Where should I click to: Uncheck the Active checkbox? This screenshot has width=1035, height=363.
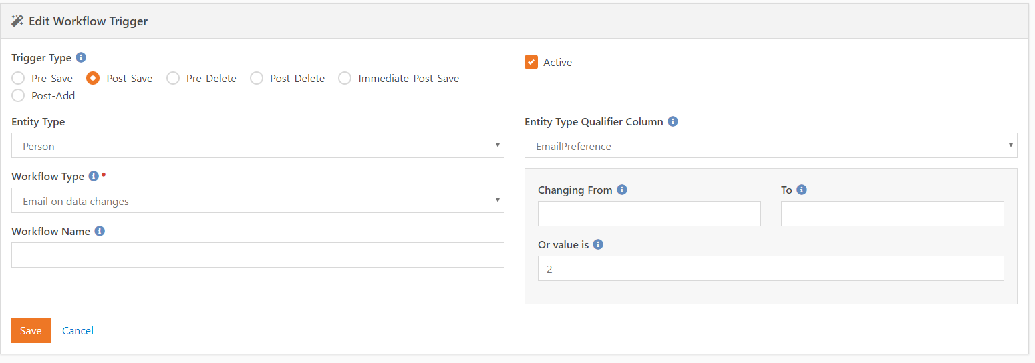(531, 63)
